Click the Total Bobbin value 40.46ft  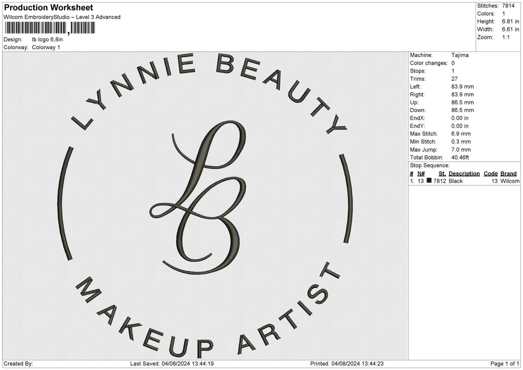[x=460, y=158]
